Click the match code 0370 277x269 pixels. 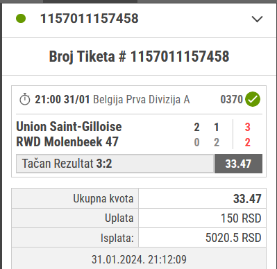[x=231, y=99]
